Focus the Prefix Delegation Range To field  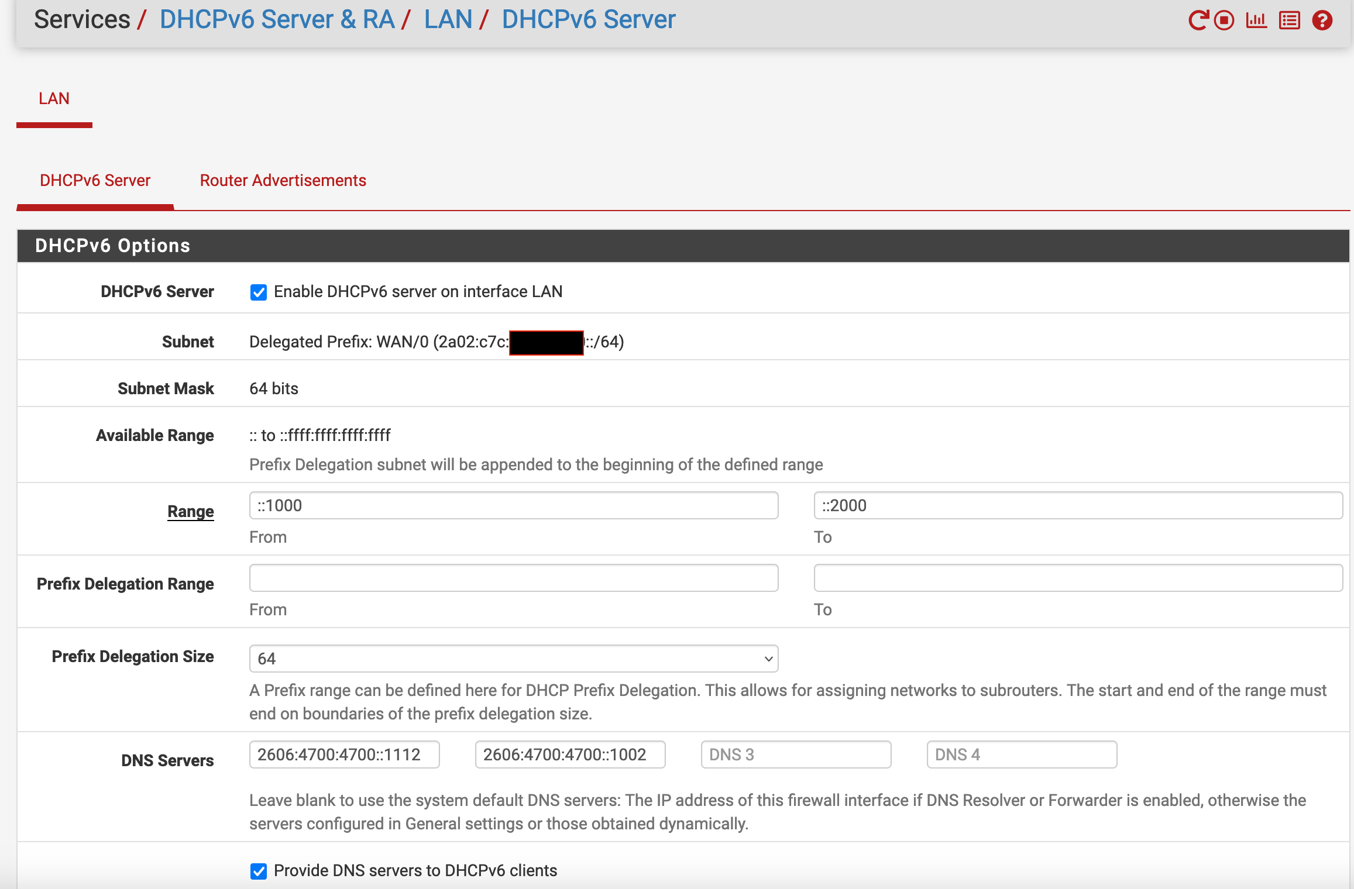click(x=1078, y=578)
